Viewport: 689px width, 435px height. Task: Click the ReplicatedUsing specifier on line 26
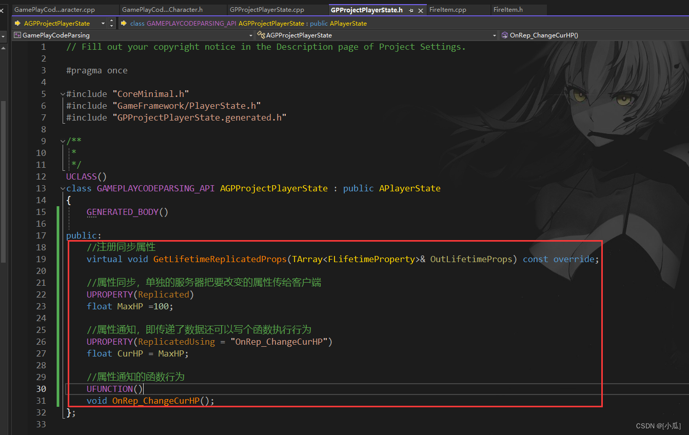pos(176,342)
